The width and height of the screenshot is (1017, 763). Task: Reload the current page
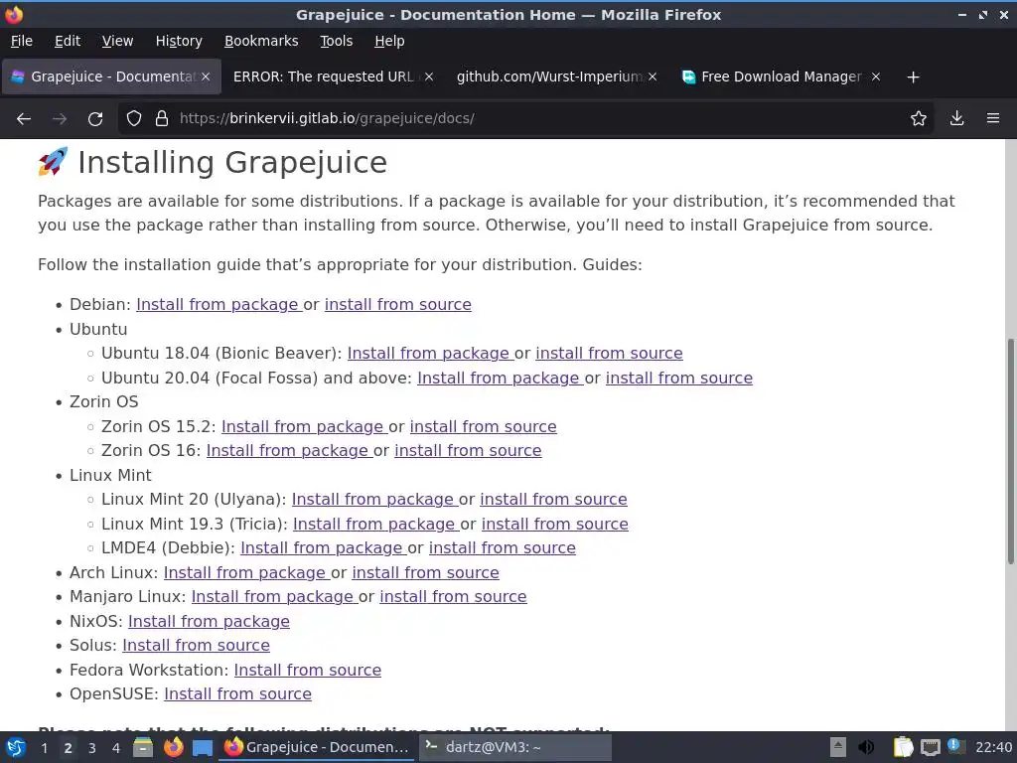coord(95,119)
